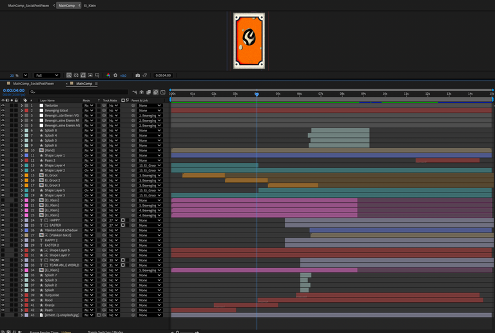Enable motion blur switch in timeline header
Screen dimensions: 495x333
pos(156,92)
